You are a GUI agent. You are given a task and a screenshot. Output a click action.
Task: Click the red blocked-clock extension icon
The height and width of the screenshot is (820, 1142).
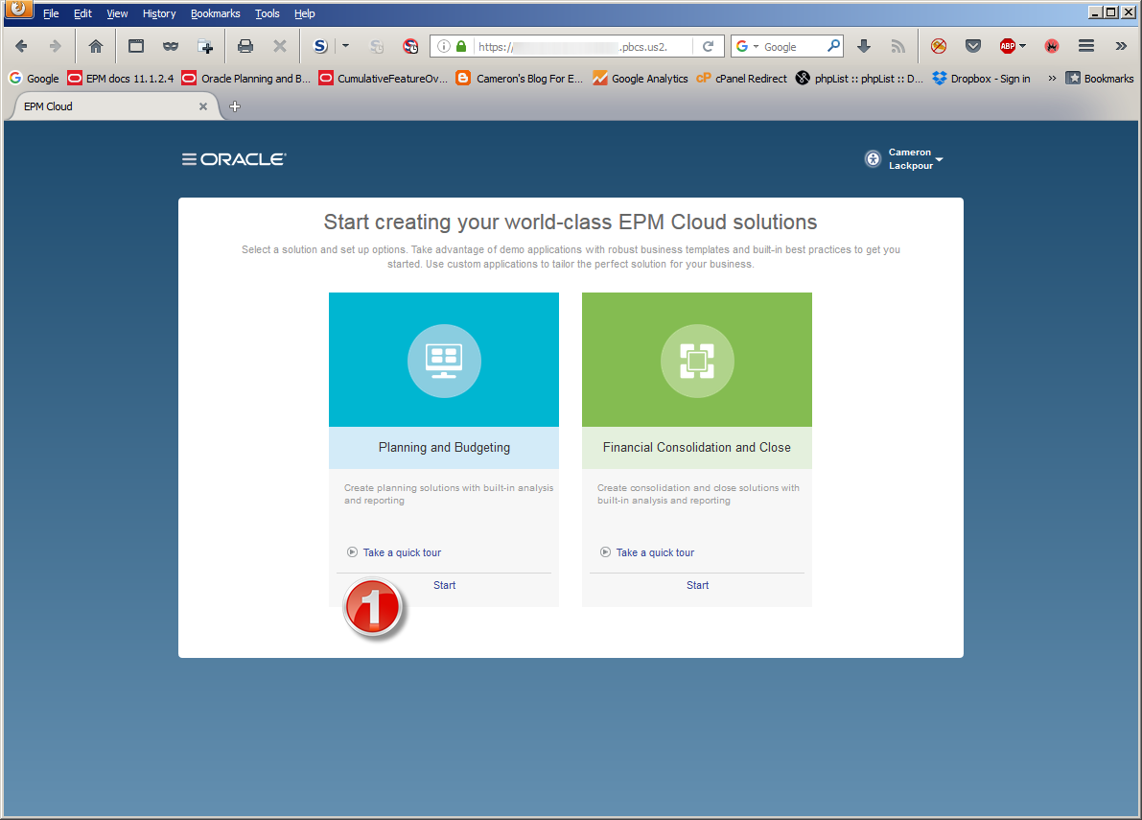coord(410,46)
